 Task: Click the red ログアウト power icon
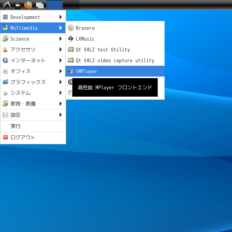[5, 137]
